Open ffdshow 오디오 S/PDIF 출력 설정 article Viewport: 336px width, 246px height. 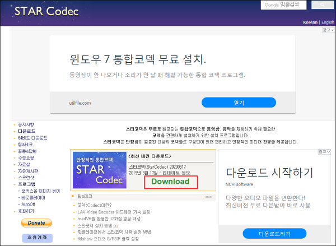click(108, 239)
